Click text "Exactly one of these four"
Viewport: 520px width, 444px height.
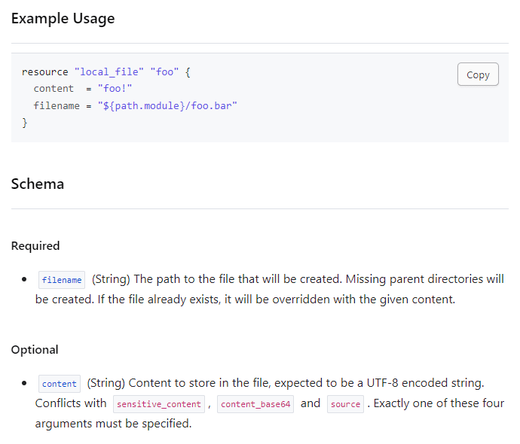pos(439,403)
